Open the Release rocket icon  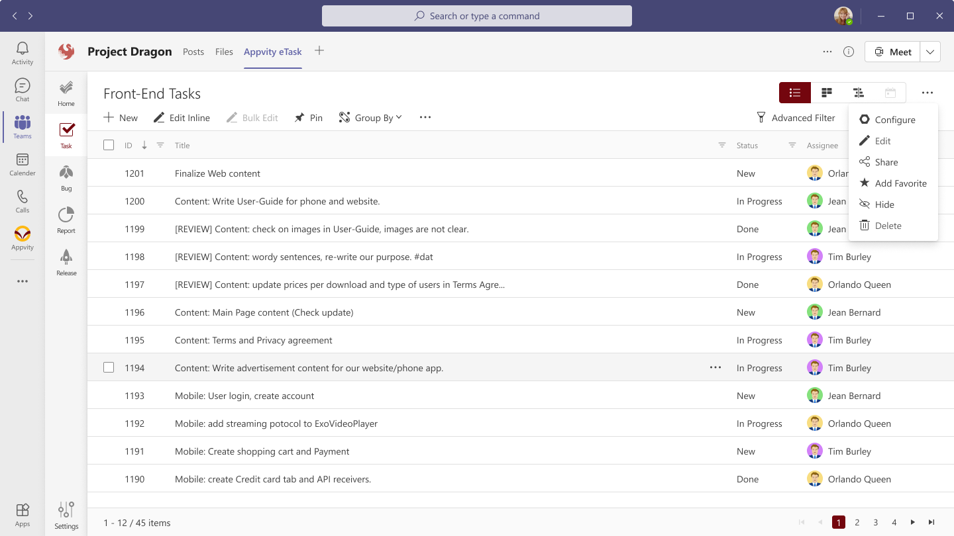(x=66, y=262)
